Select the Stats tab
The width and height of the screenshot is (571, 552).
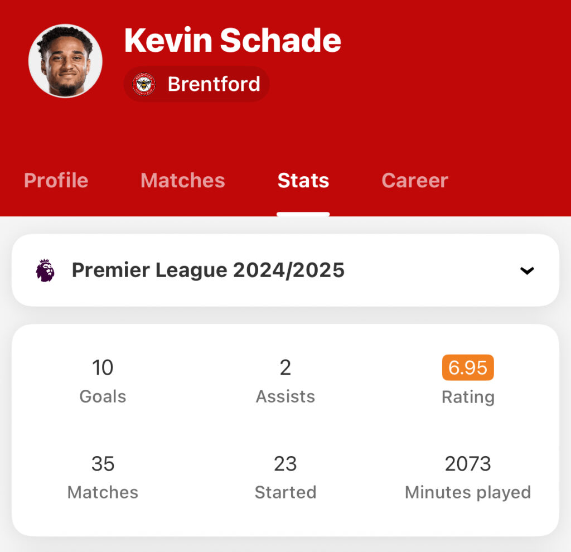click(303, 180)
